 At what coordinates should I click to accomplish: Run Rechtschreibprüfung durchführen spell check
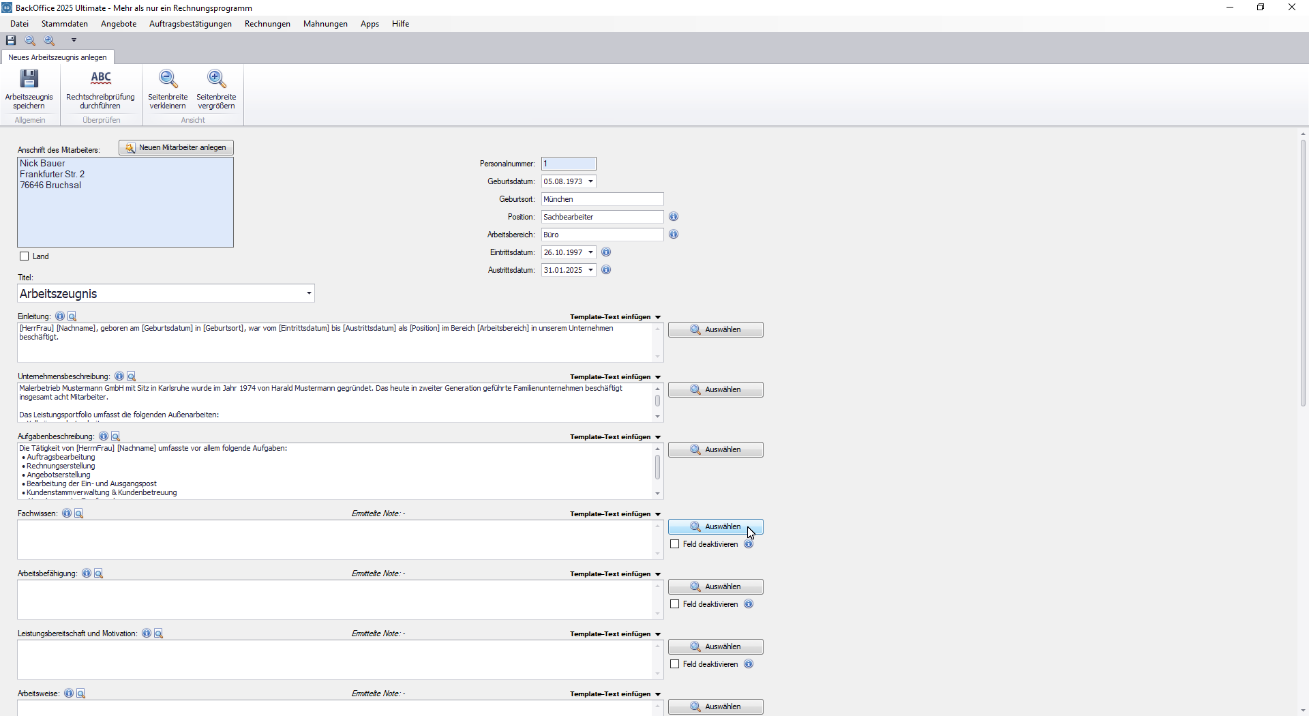point(100,89)
